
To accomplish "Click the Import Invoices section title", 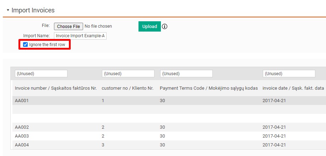I will 33,10.
